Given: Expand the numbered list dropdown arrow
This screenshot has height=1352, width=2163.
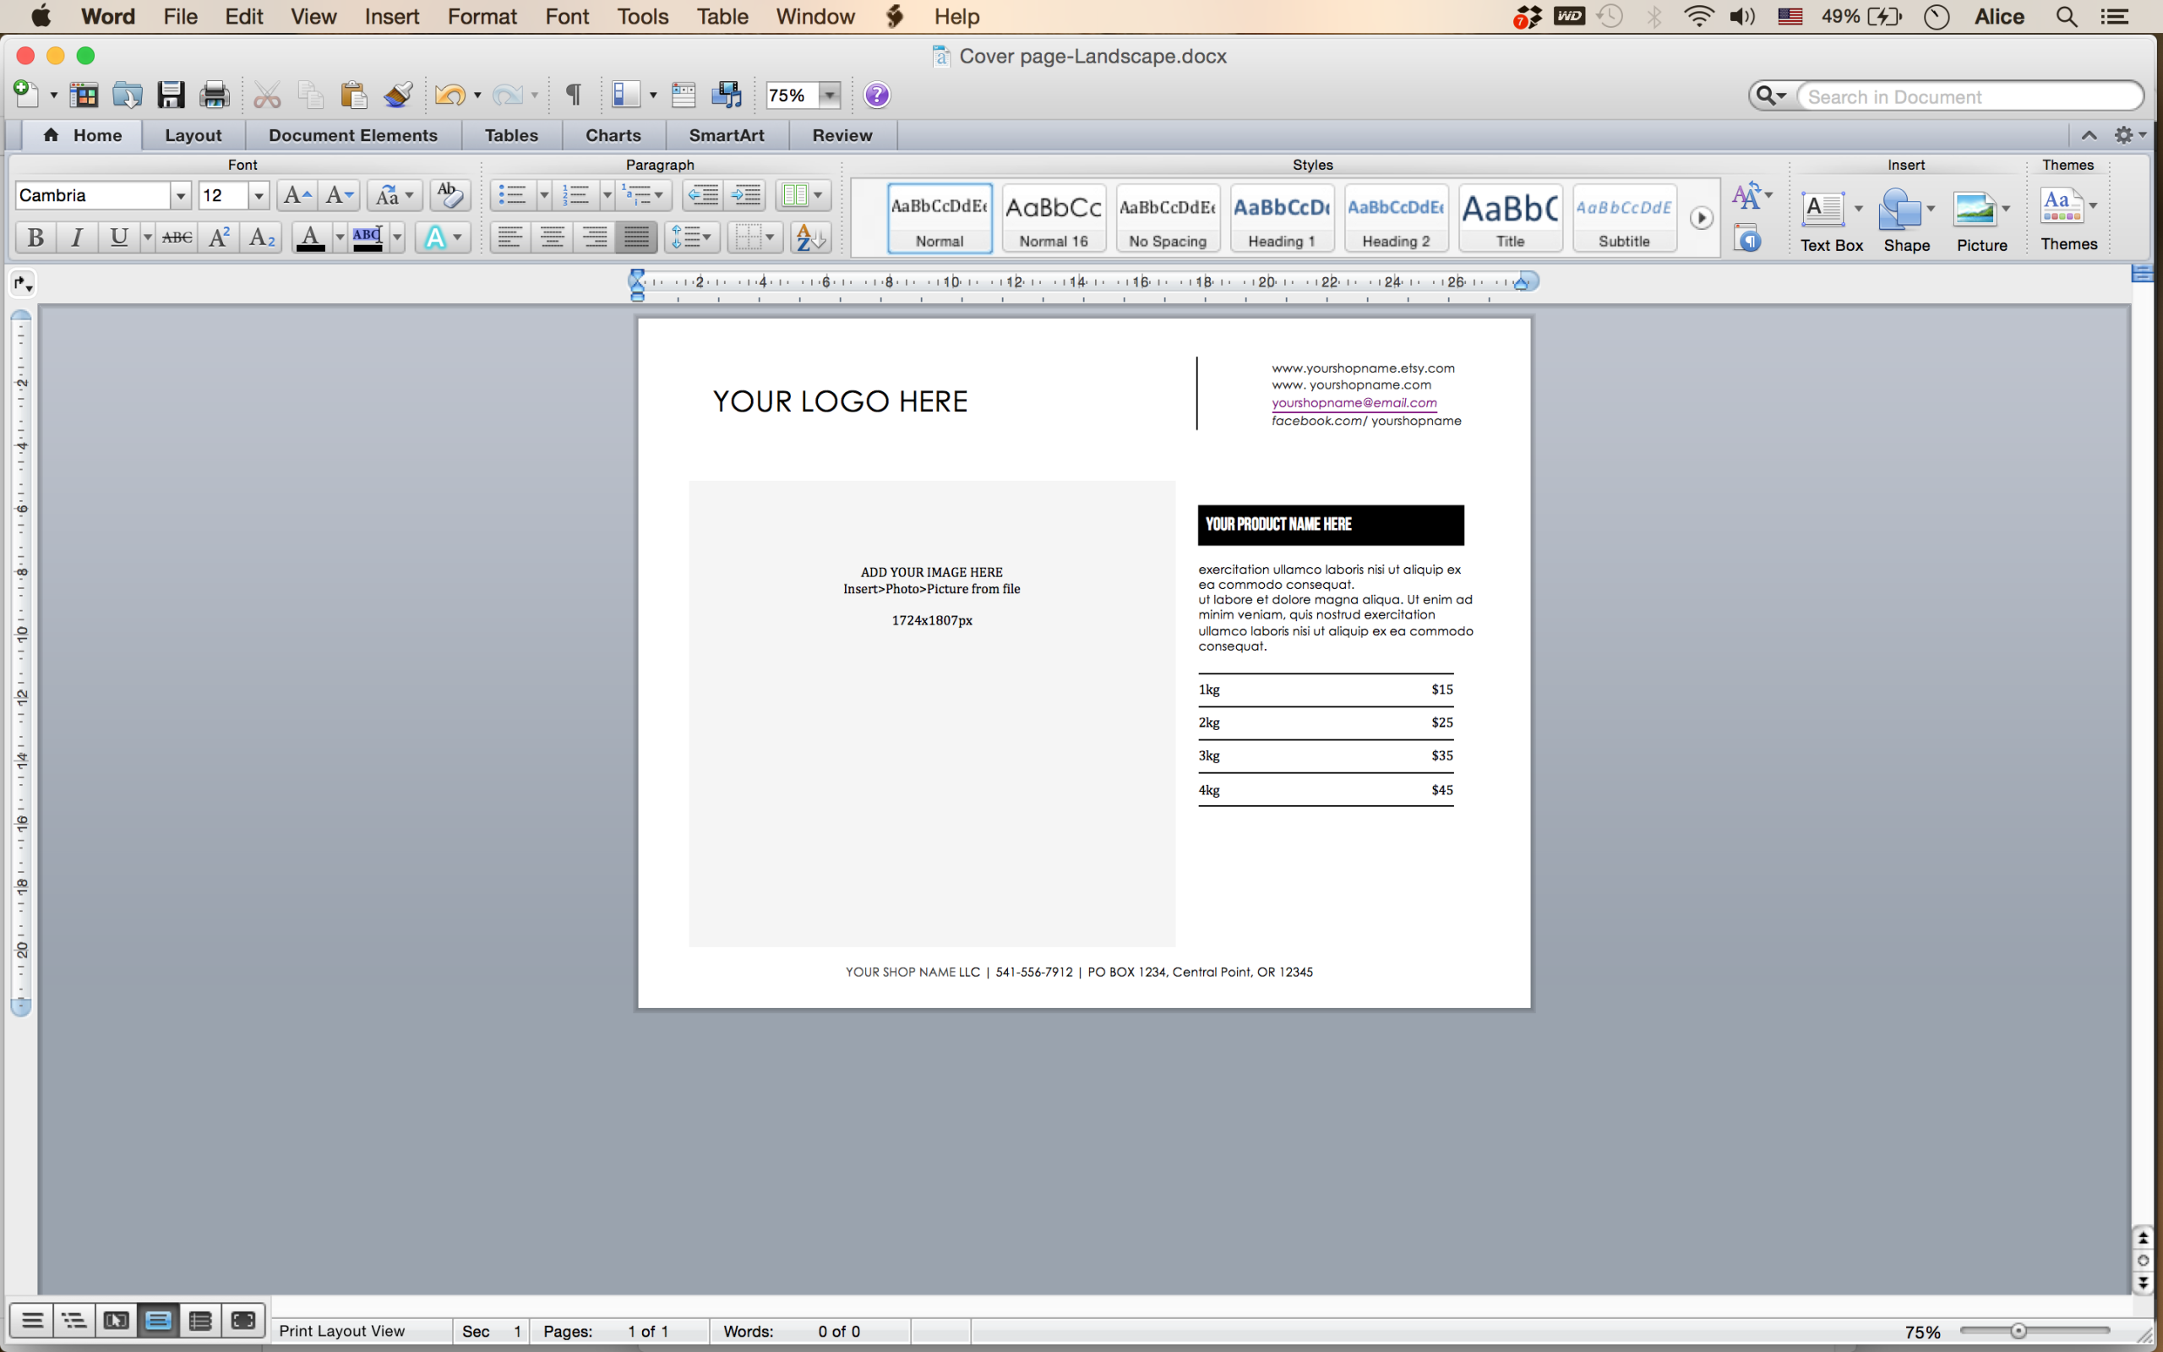Looking at the screenshot, I should [x=607, y=195].
